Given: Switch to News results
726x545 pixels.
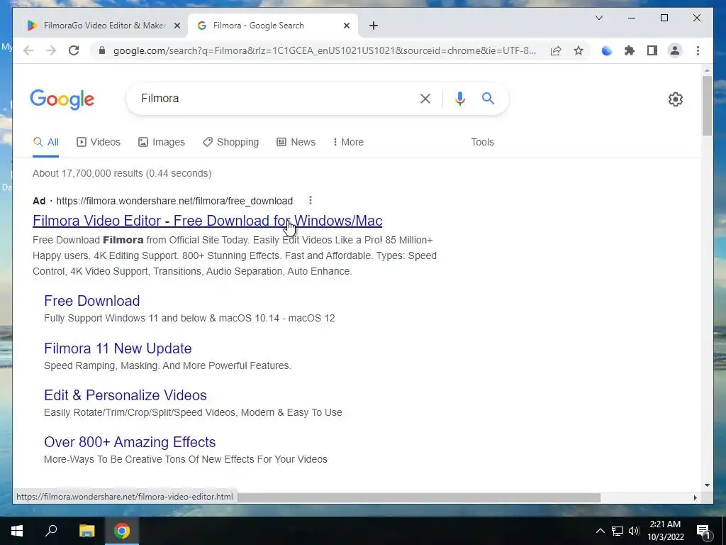Looking at the screenshot, I should click(x=296, y=142).
